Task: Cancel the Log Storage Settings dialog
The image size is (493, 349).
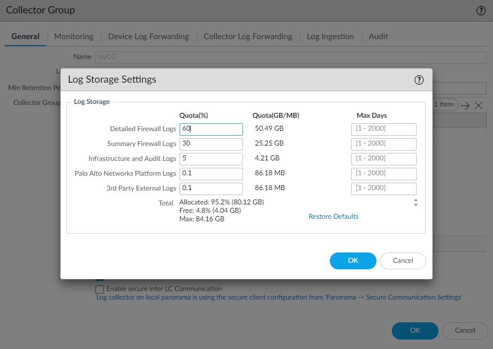Action: tap(402, 261)
